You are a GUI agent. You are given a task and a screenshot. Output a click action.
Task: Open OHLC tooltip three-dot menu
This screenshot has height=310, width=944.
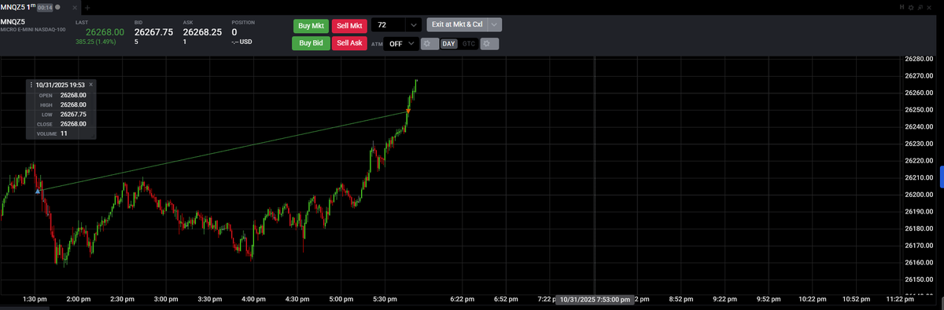click(31, 84)
